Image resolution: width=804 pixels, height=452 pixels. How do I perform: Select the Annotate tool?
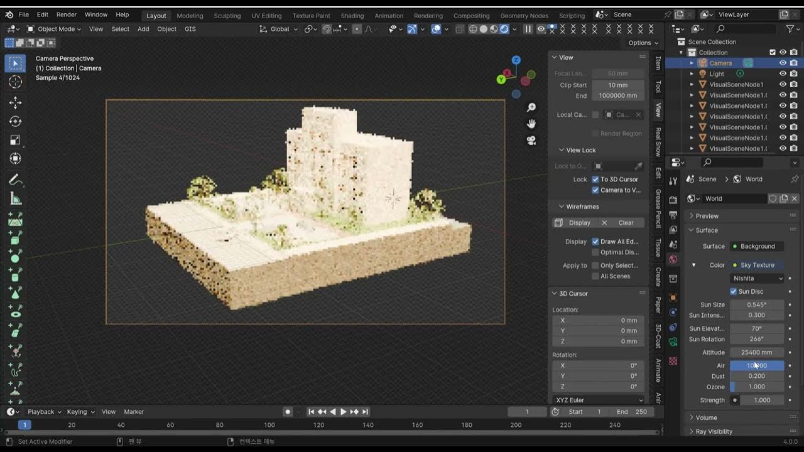coord(15,180)
